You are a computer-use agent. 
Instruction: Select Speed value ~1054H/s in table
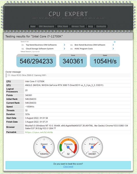[29, 107]
